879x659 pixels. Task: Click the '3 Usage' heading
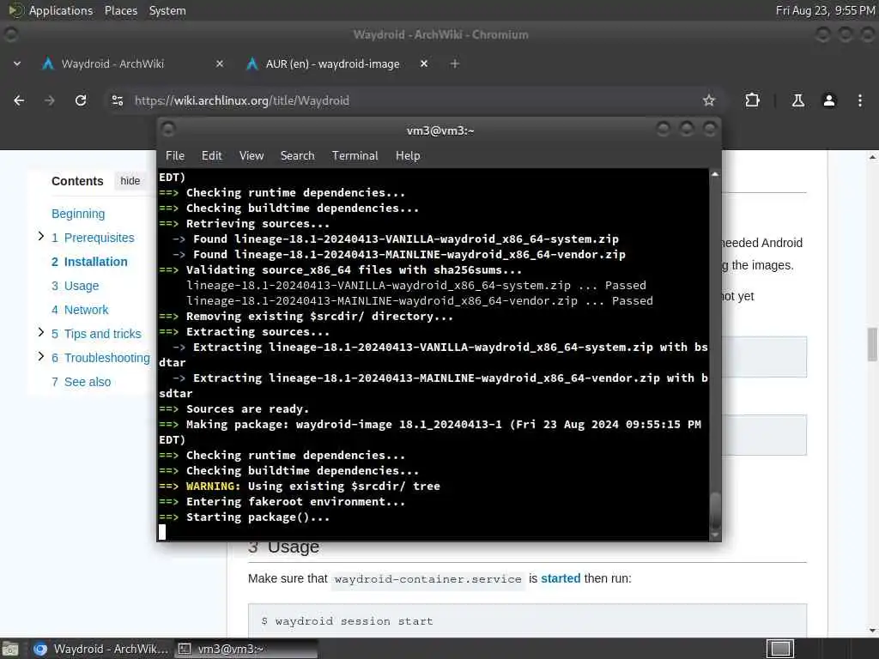click(x=283, y=547)
